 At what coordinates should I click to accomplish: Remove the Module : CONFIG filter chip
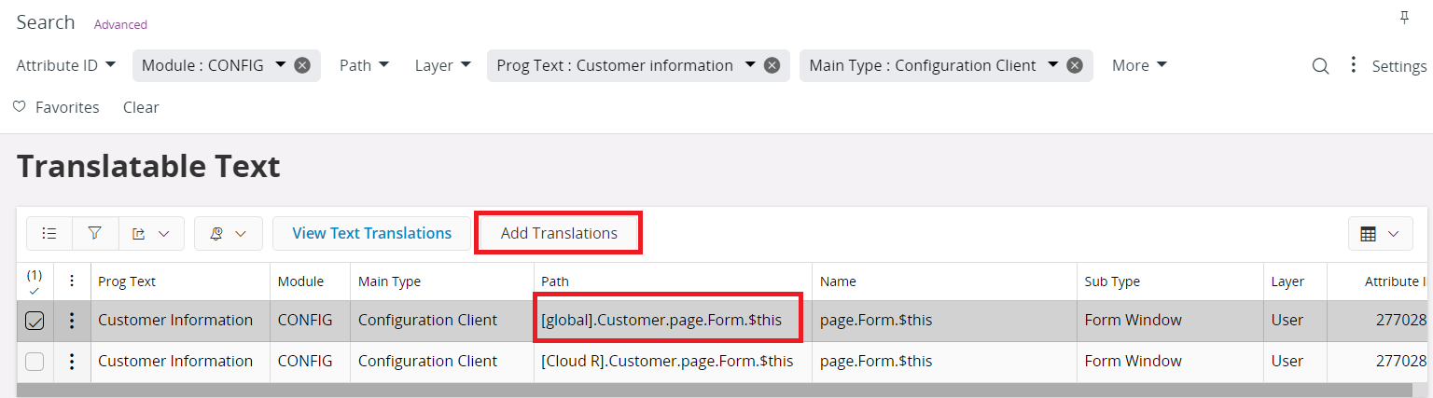click(x=302, y=66)
